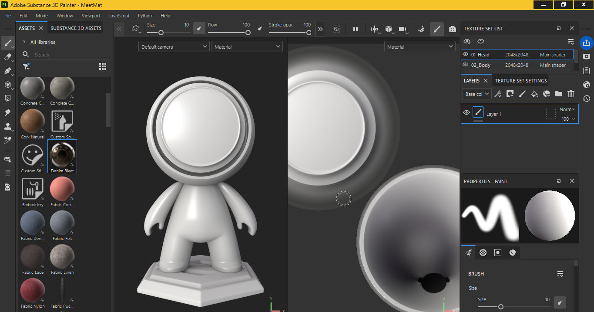Add a smart material layer
594x312 pixels.
coord(547,94)
